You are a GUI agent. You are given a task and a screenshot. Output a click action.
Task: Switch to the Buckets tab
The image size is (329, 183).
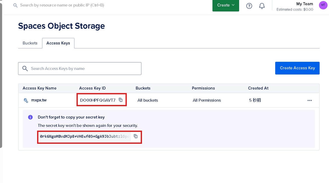tap(30, 43)
